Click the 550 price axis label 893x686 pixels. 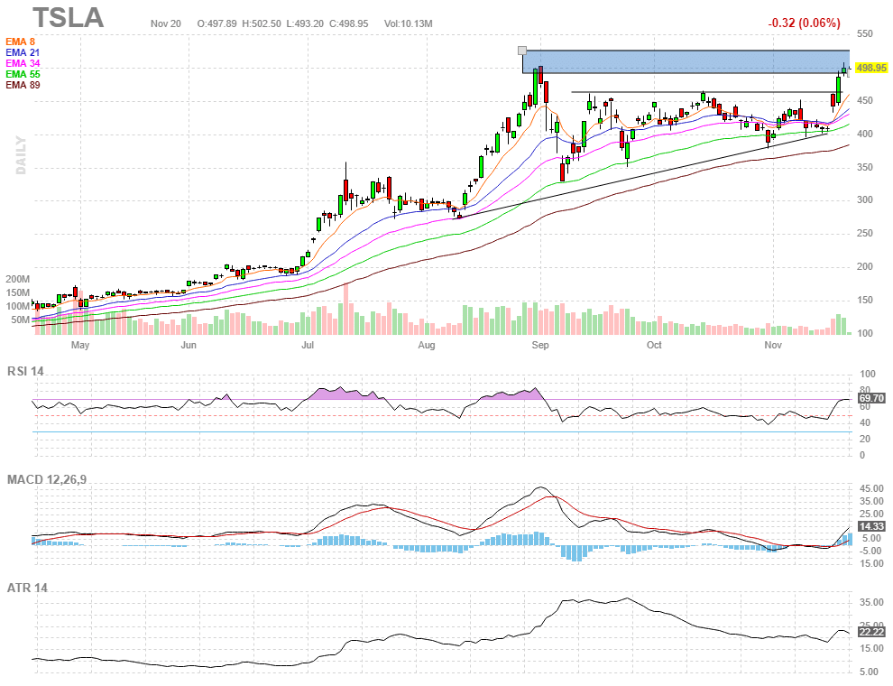click(864, 33)
